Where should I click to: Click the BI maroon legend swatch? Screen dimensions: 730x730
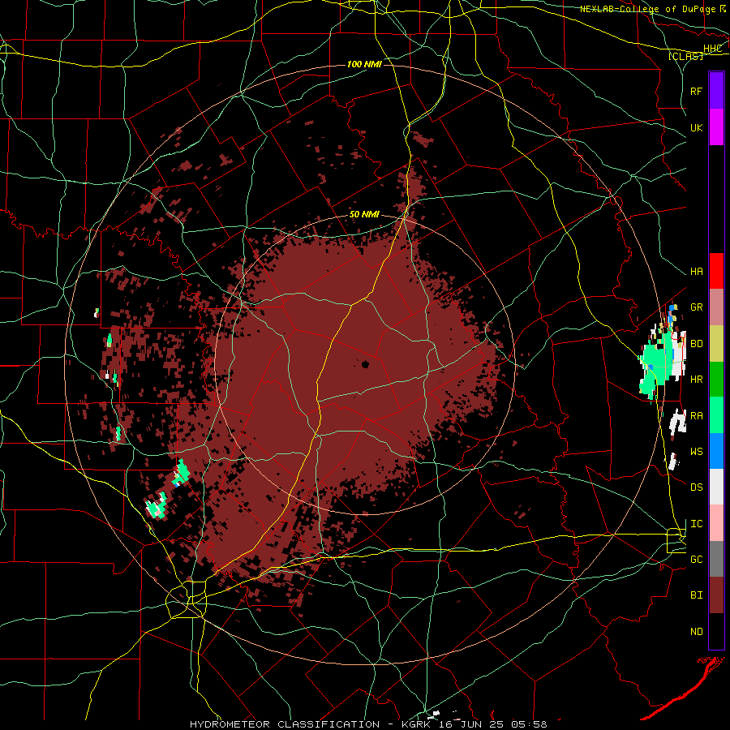coord(716,595)
